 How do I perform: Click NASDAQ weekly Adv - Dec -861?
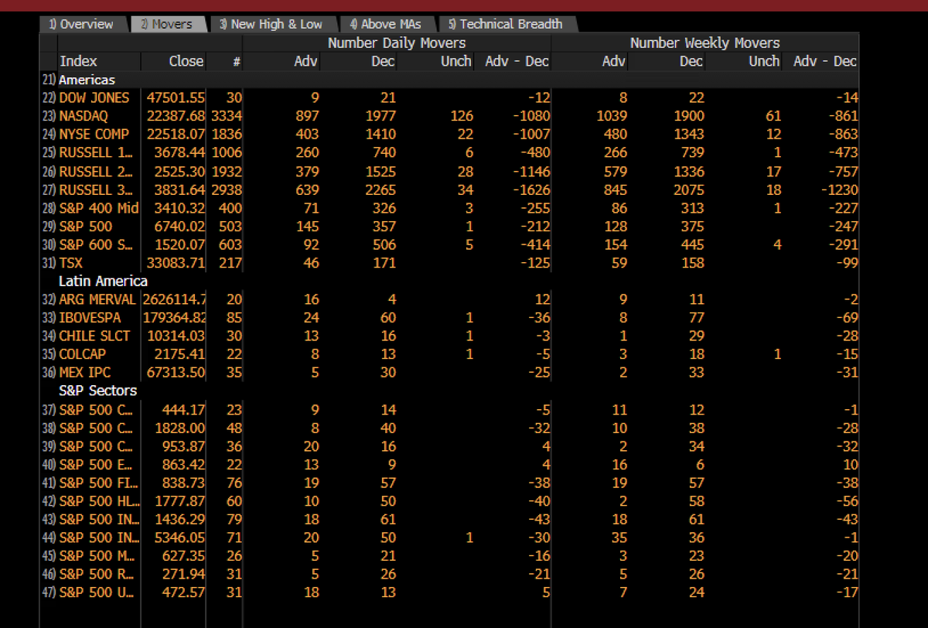[x=843, y=116]
